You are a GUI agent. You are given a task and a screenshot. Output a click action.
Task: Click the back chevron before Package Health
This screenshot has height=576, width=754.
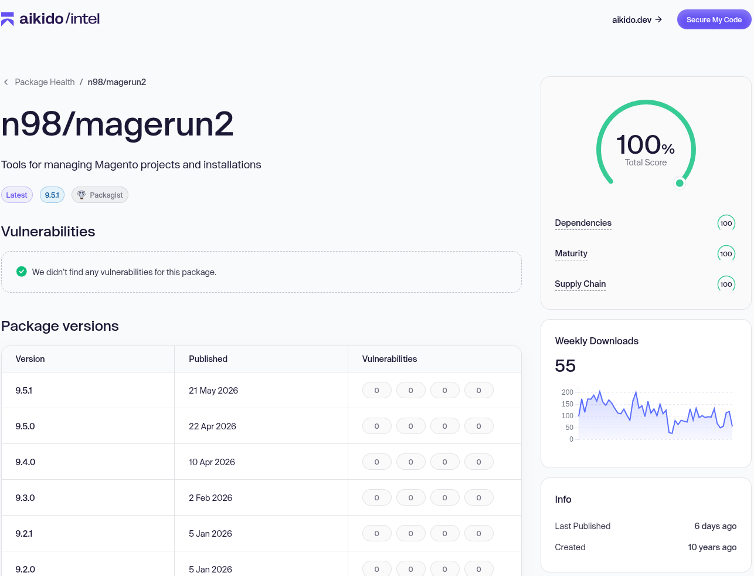pyautogui.click(x=6, y=82)
